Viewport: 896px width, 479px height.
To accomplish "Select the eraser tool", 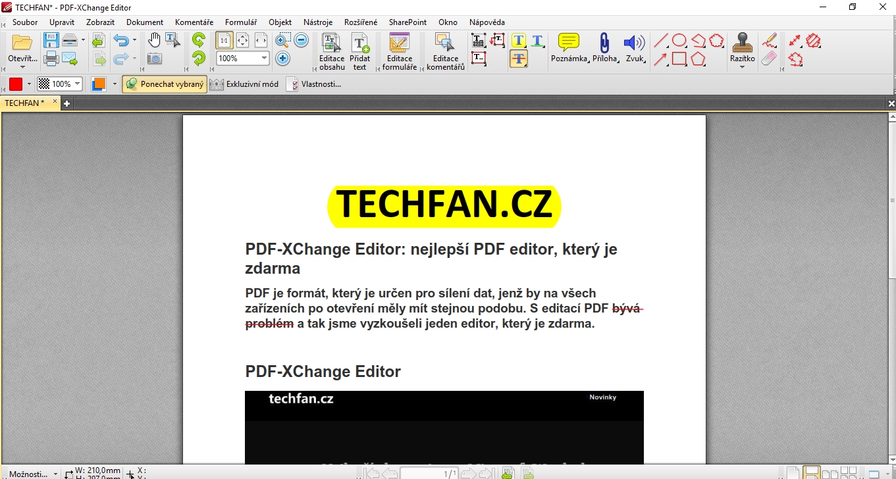I will [x=769, y=59].
